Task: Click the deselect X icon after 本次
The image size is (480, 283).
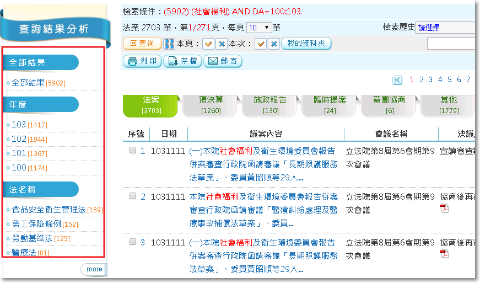Action: 274,44
